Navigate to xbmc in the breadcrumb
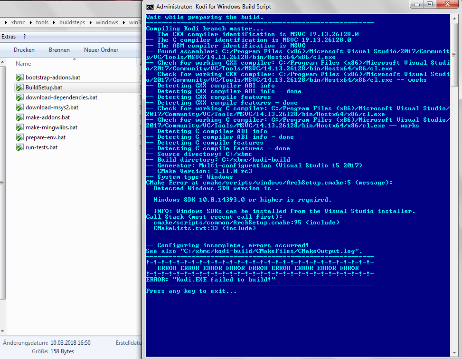 pos(18,22)
